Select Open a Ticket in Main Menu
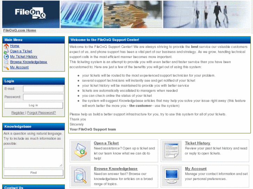The width and height of the screenshot is (253, 189). click(21, 51)
